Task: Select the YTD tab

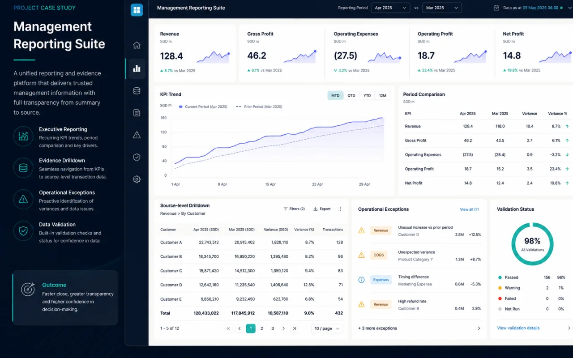Action: point(367,95)
